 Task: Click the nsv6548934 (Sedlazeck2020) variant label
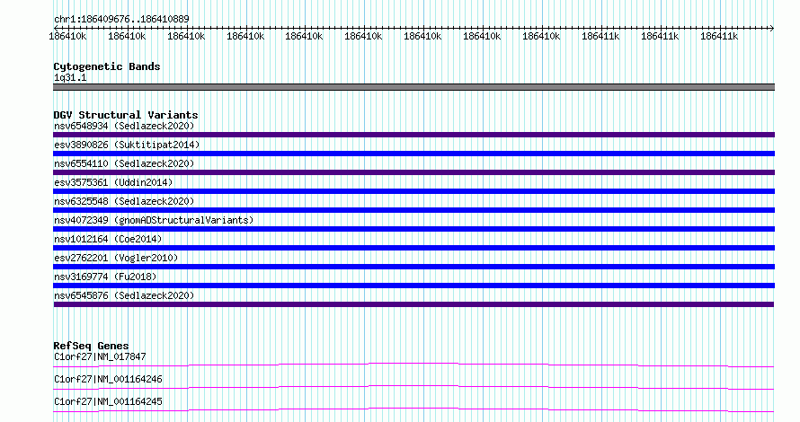pos(124,126)
